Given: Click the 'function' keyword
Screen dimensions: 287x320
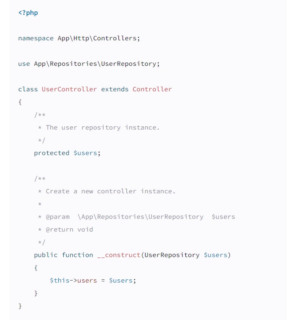Looking at the screenshot, I should tap(77, 255).
